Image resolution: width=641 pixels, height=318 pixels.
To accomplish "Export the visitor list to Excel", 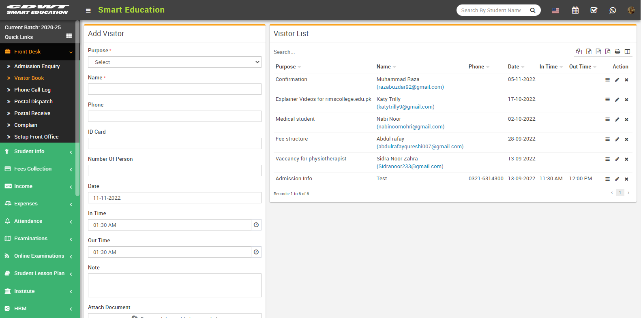I will coord(589,51).
